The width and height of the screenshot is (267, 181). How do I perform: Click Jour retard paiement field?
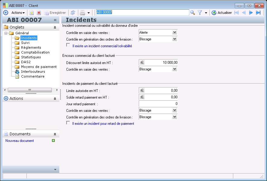[x=158, y=104]
